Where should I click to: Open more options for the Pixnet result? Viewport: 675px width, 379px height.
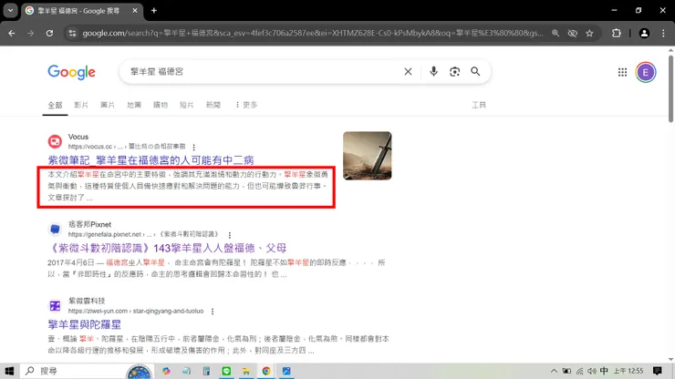click(x=230, y=235)
